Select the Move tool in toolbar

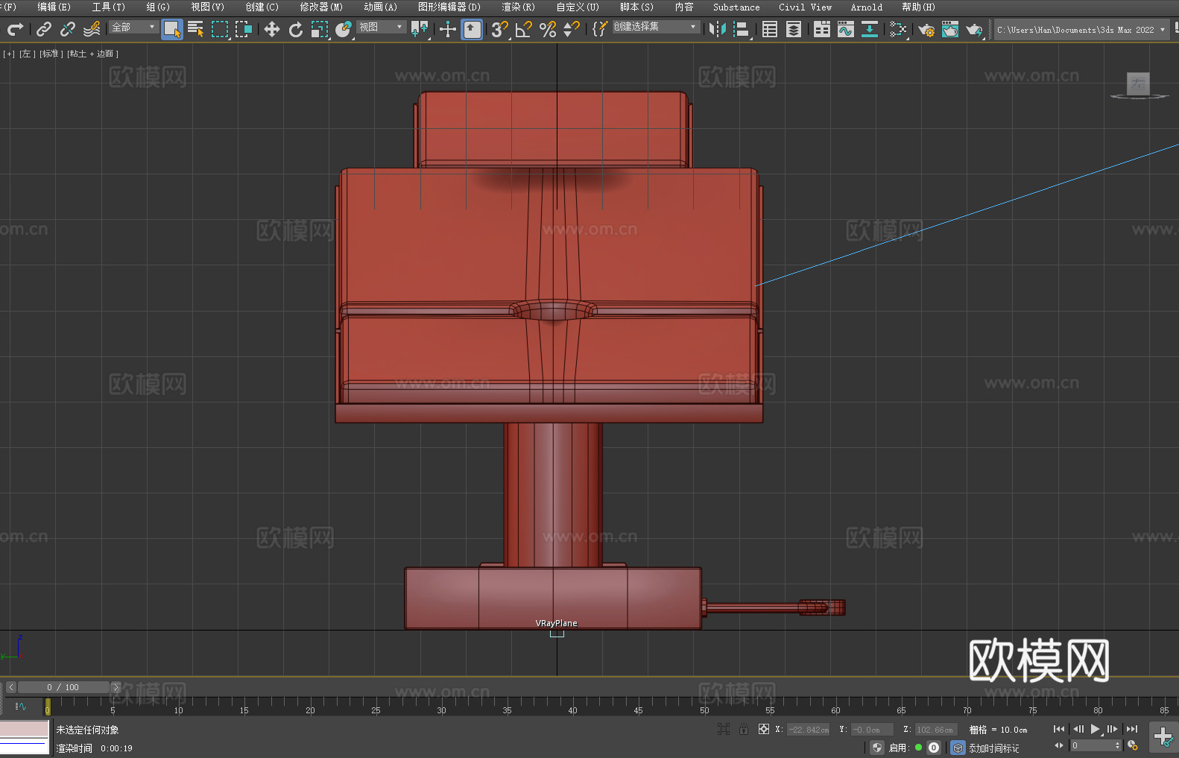(272, 29)
